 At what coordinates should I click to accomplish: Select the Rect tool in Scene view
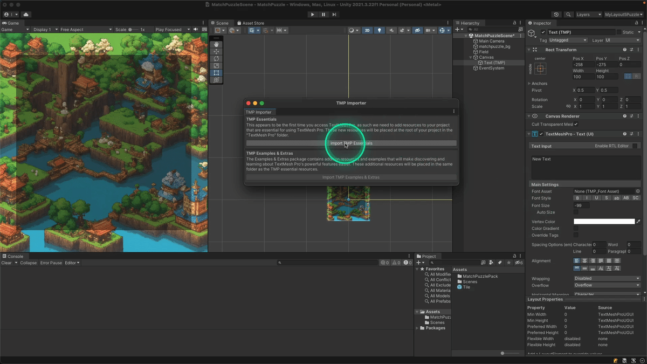click(x=216, y=73)
